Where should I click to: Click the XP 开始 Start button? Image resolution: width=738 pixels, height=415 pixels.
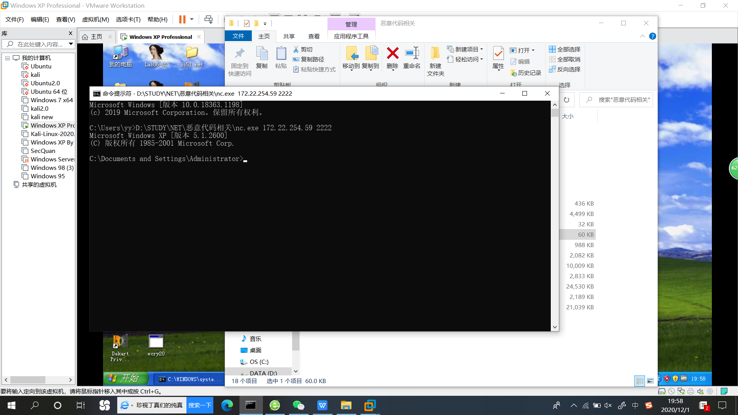[x=125, y=378]
